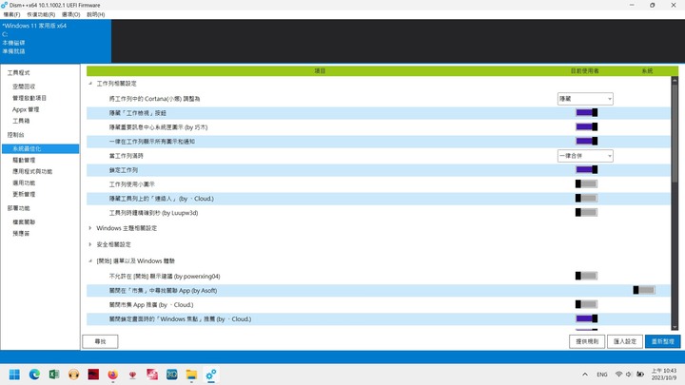The image size is (685, 385).
Task: Open the 檔案(F) menu
Action: [11, 14]
